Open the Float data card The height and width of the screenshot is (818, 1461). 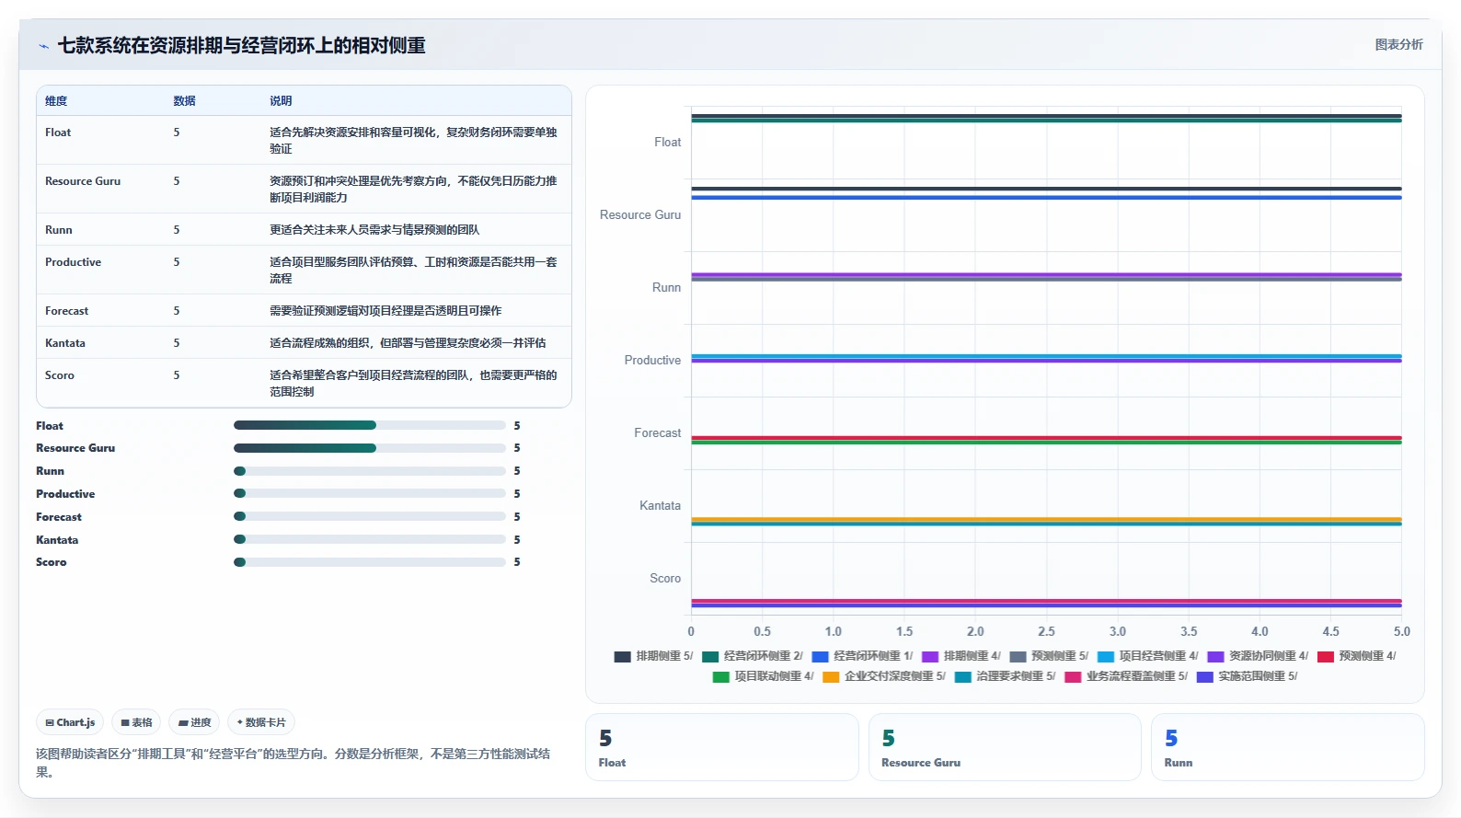[x=722, y=747]
